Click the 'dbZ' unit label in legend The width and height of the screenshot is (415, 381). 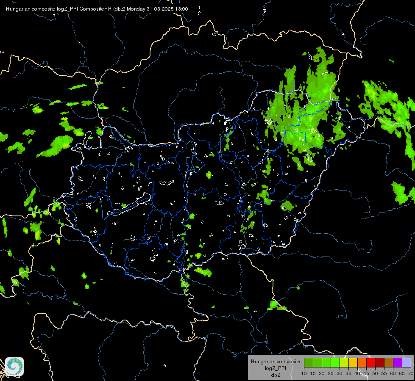pos(276,375)
